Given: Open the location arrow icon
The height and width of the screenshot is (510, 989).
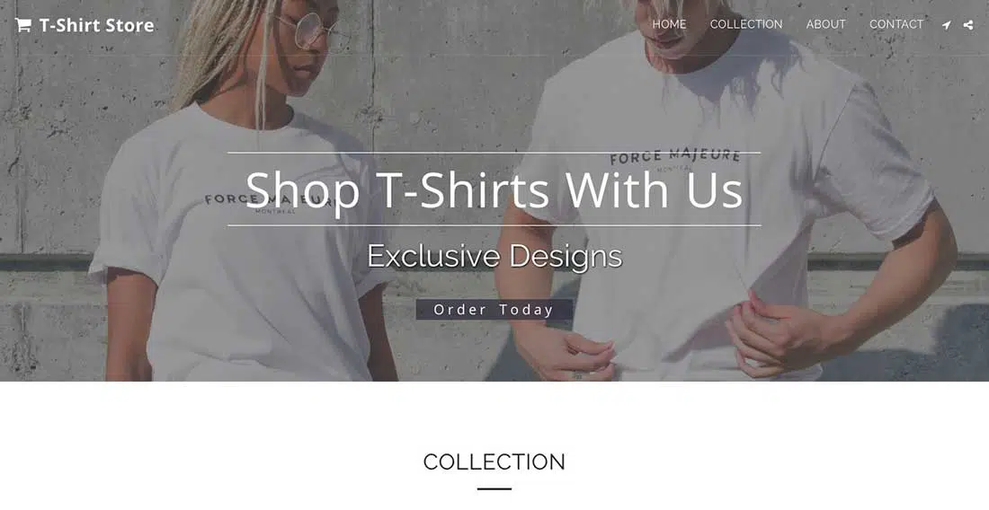Looking at the screenshot, I should click(x=946, y=25).
